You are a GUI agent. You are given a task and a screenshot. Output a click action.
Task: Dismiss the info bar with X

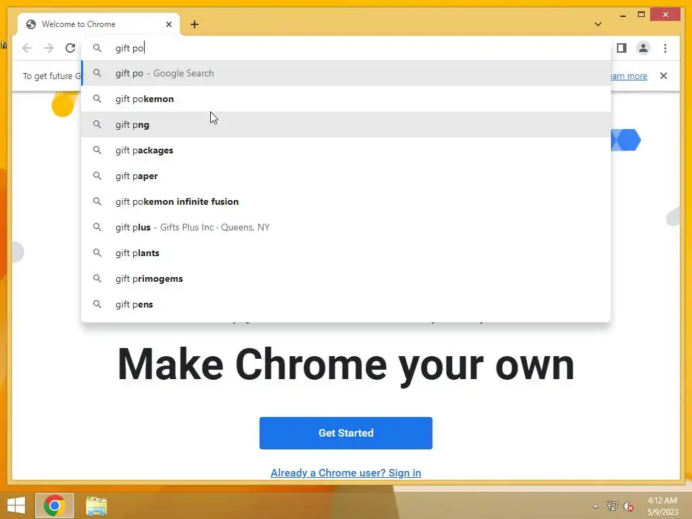point(664,76)
